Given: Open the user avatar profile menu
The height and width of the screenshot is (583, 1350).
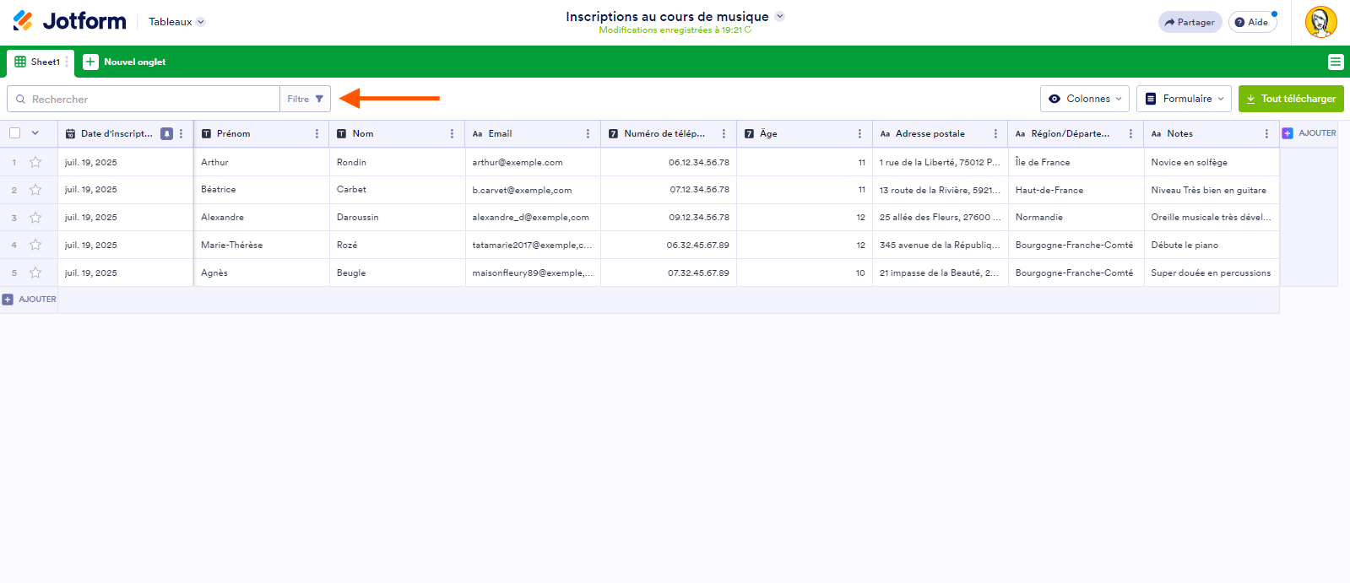Looking at the screenshot, I should coord(1320,22).
